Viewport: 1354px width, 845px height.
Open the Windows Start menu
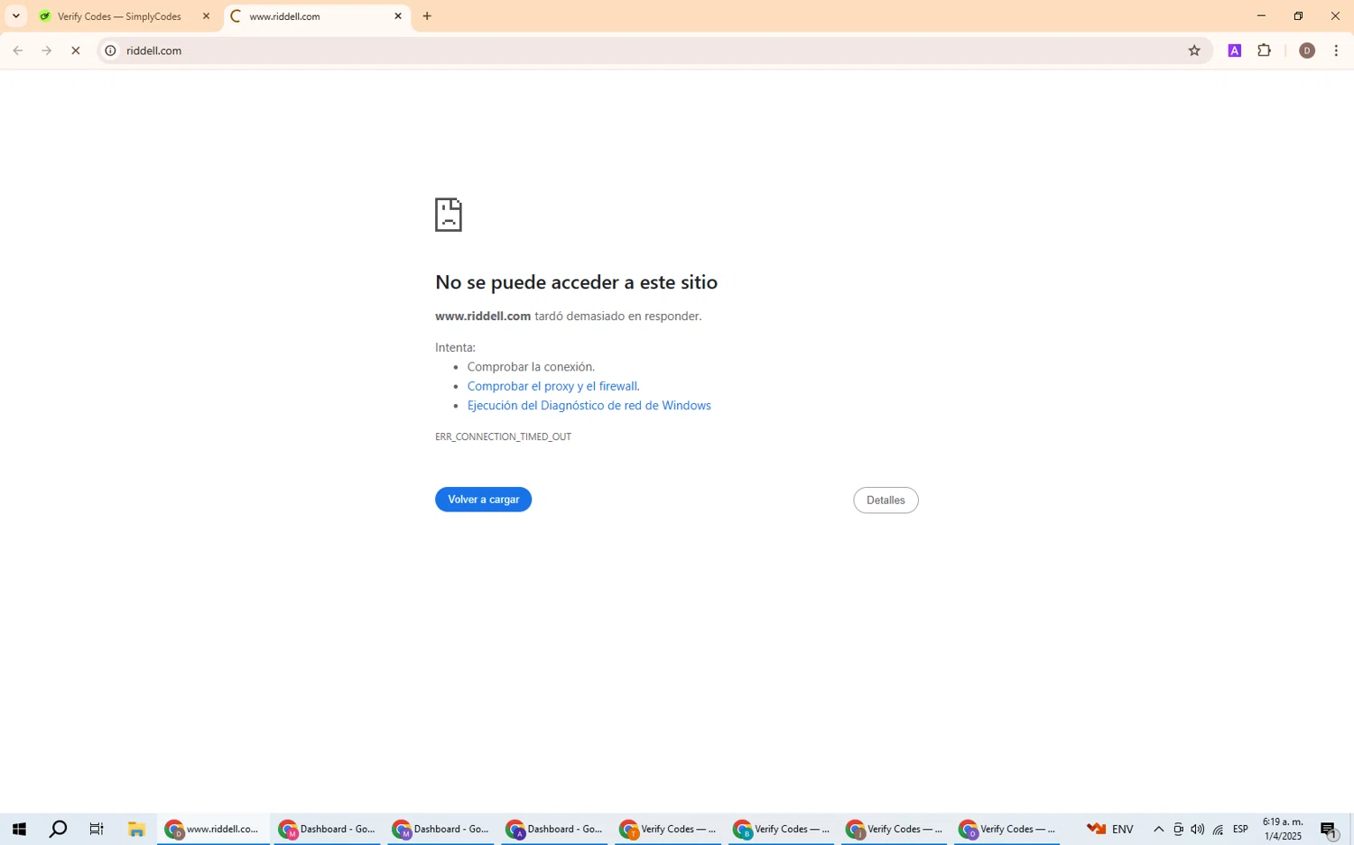click(19, 829)
